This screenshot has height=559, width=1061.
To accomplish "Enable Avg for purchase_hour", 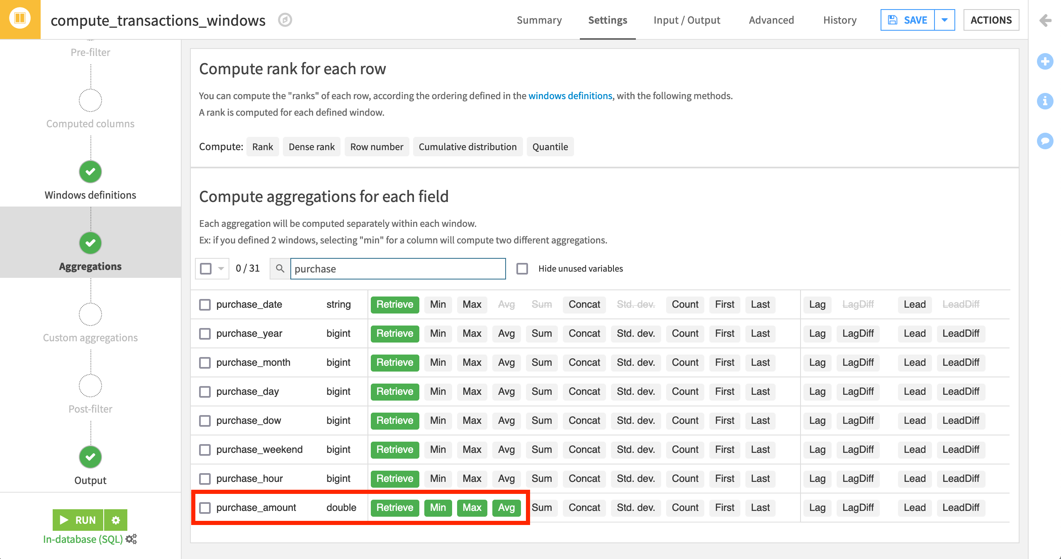I will tap(506, 479).
